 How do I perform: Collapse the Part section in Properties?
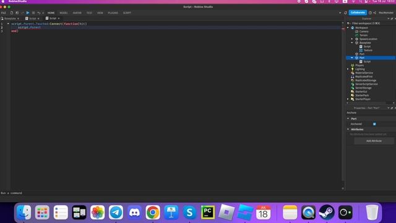(348, 118)
